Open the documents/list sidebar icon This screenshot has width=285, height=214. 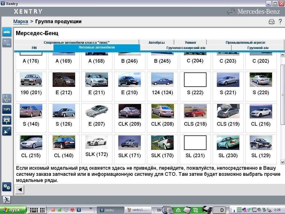pyautogui.click(x=7, y=43)
